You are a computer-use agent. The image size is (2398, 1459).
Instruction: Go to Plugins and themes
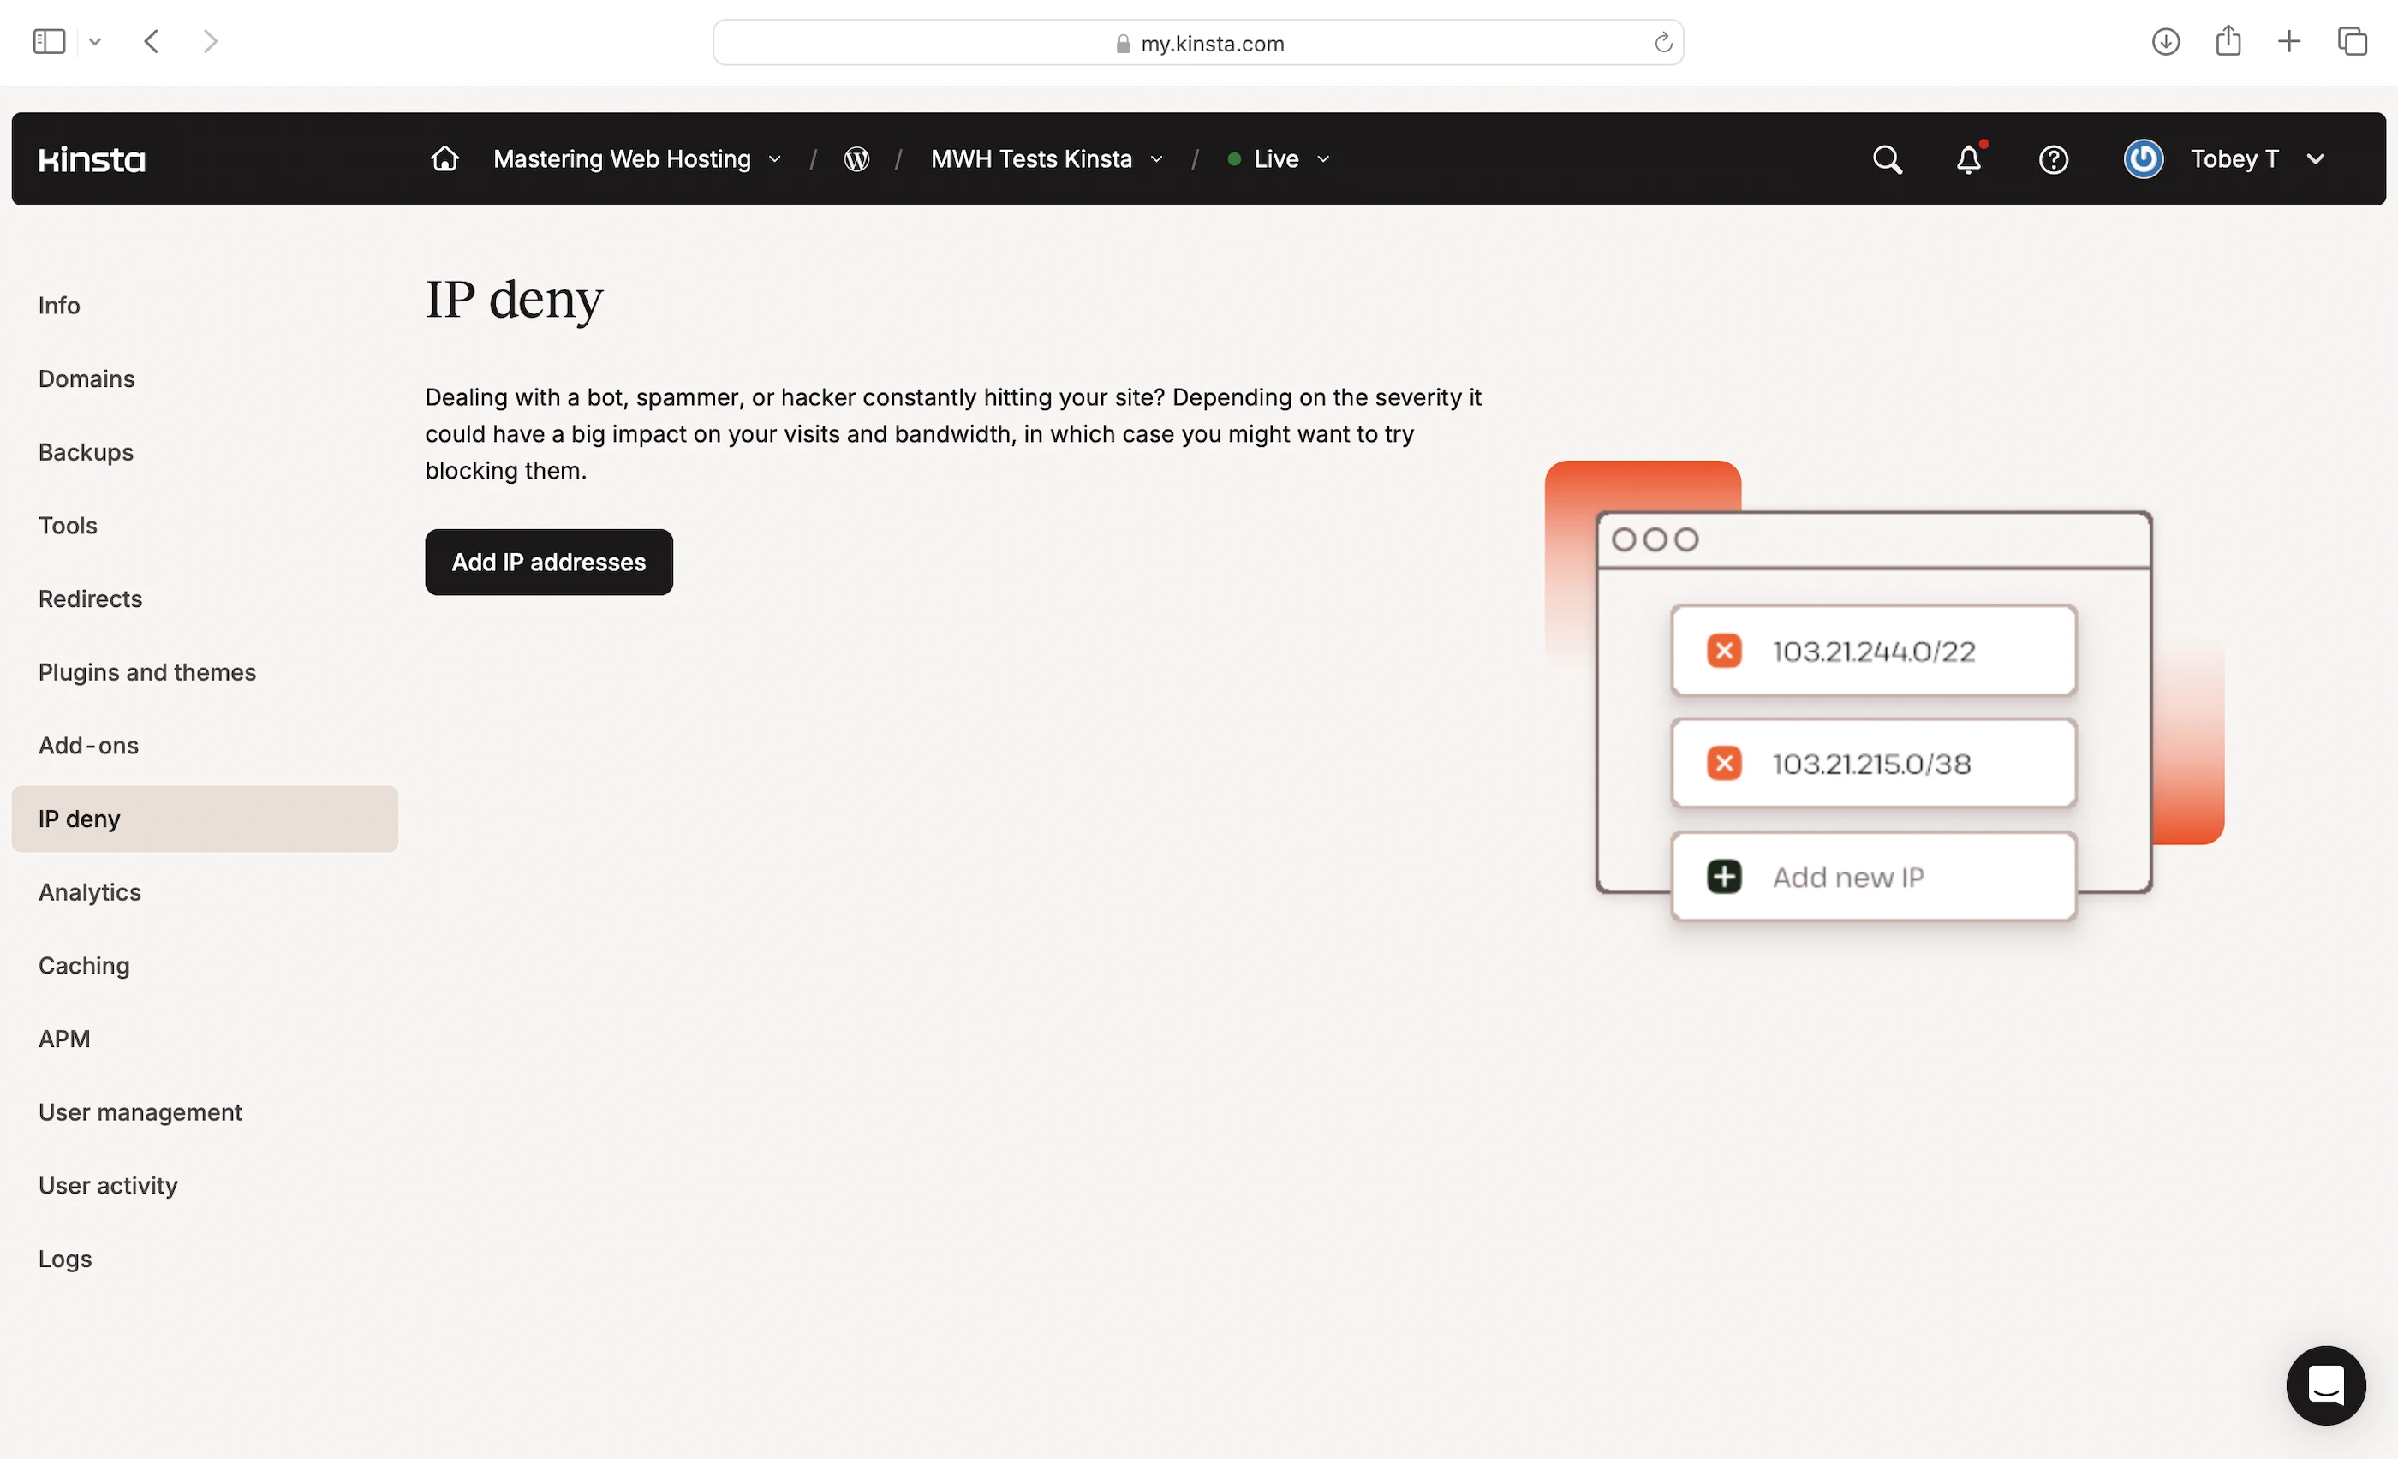[147, 672]
